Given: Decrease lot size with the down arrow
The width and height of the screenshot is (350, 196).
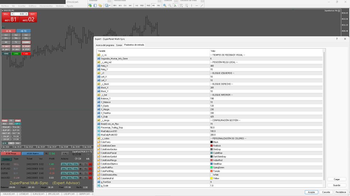Looking at the screenshot, I should 12,14.
